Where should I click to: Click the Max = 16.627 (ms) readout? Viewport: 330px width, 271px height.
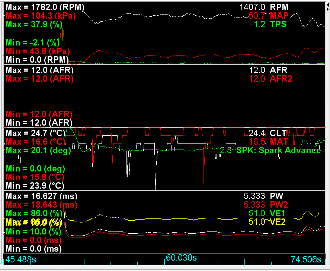(42, 196)
